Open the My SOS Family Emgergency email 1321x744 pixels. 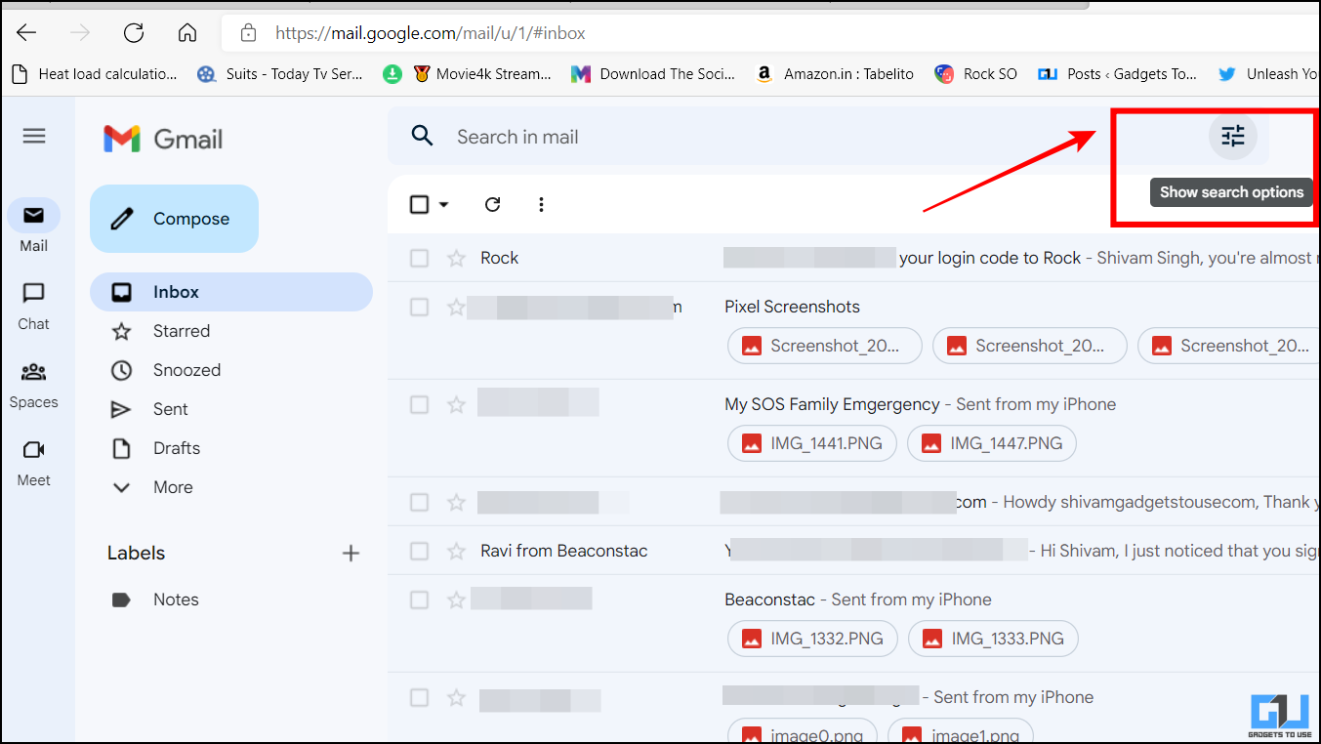(832, 404)
